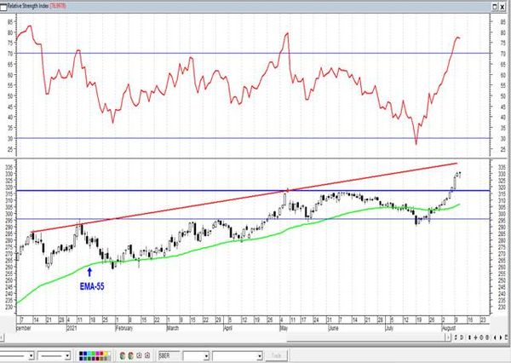Image resolution: width=511 pixels, height=363 pixels.
Task: Click the last small icon before SBER field
Action: [147, 355]
